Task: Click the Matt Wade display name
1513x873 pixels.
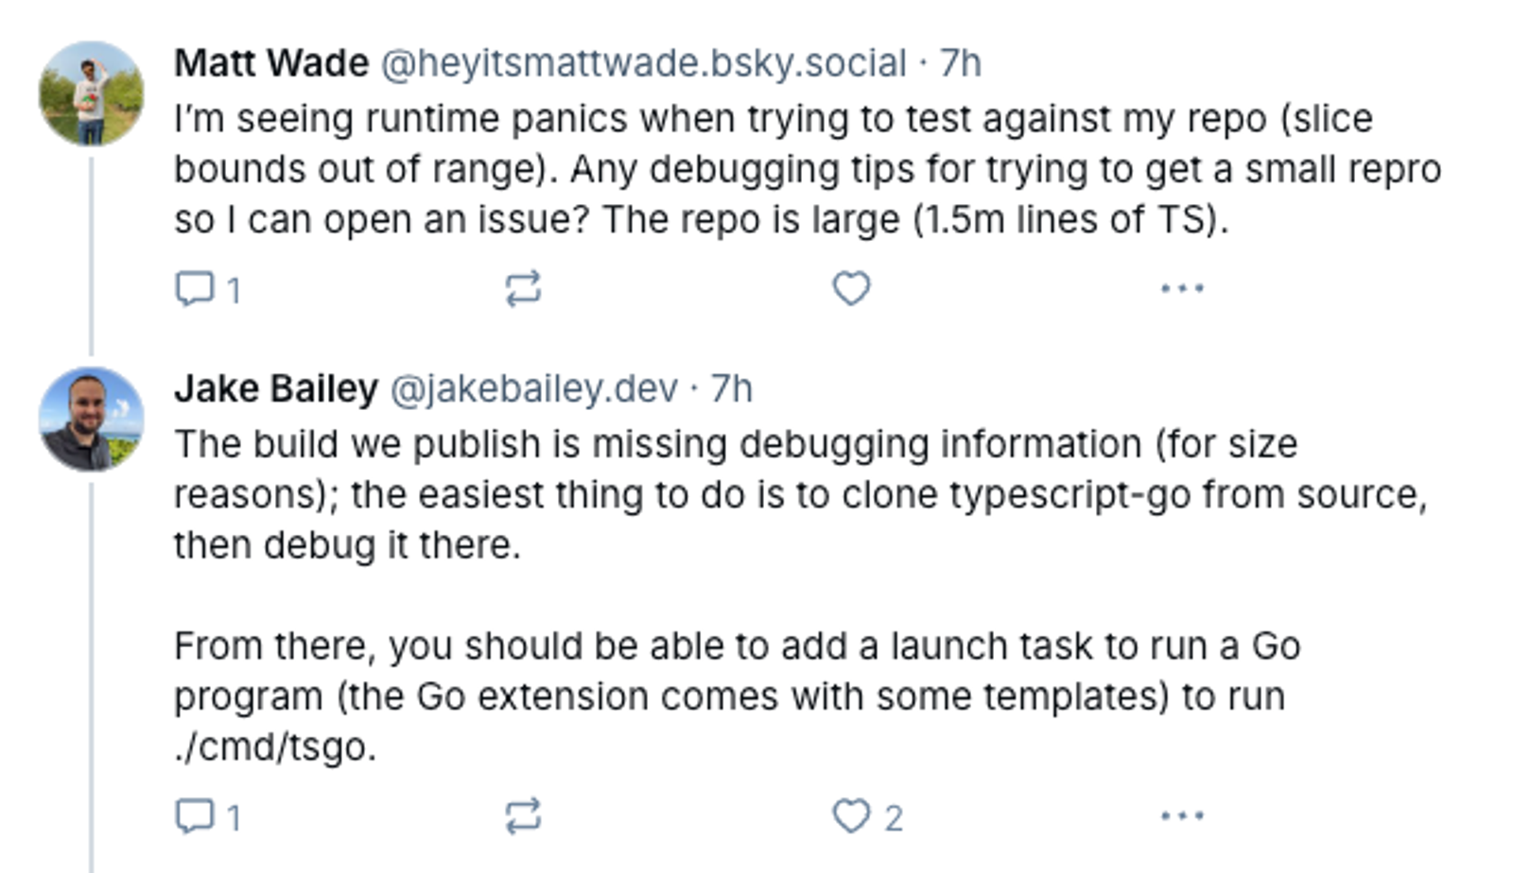Action: pos(271,63)
